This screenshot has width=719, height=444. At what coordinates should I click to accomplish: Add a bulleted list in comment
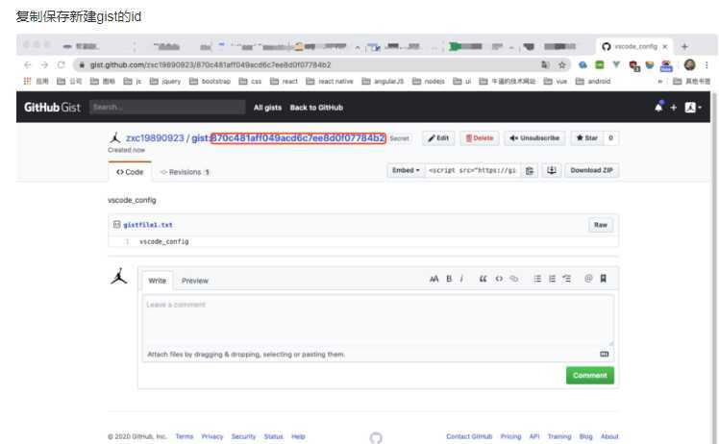click(537, 279)
